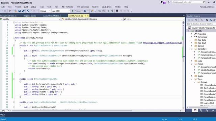Click the editor split window handle
This screenshot has width=216, height=121.
click(183, 23)
